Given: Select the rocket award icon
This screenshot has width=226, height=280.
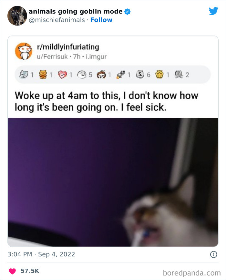Looking at the screenshot, I should click(120, 75).
